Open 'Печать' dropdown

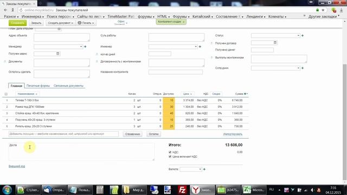(86, 23)
